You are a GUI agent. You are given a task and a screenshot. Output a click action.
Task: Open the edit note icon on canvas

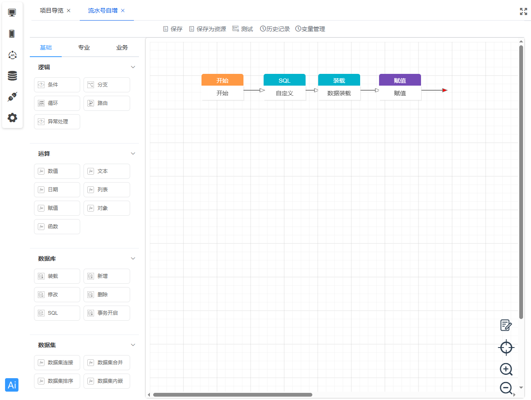pyautogui.click(x=506, y=325)
